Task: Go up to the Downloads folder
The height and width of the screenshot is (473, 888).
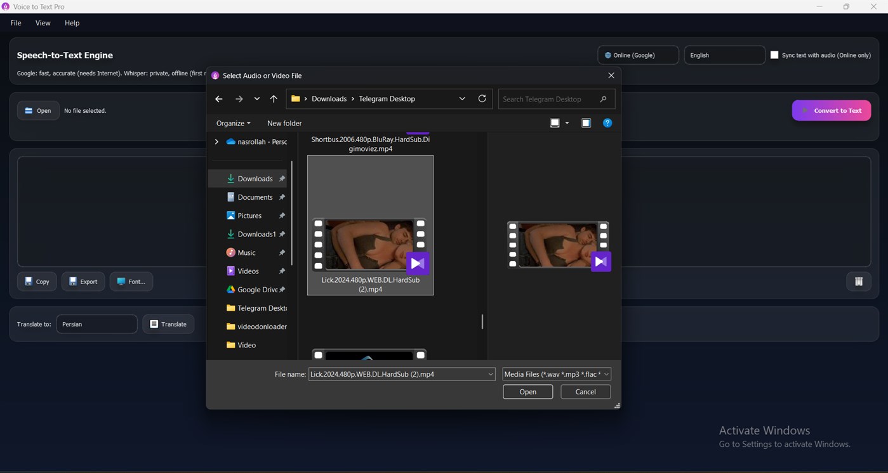Action: pyautogui.click(x=274, y=98)
